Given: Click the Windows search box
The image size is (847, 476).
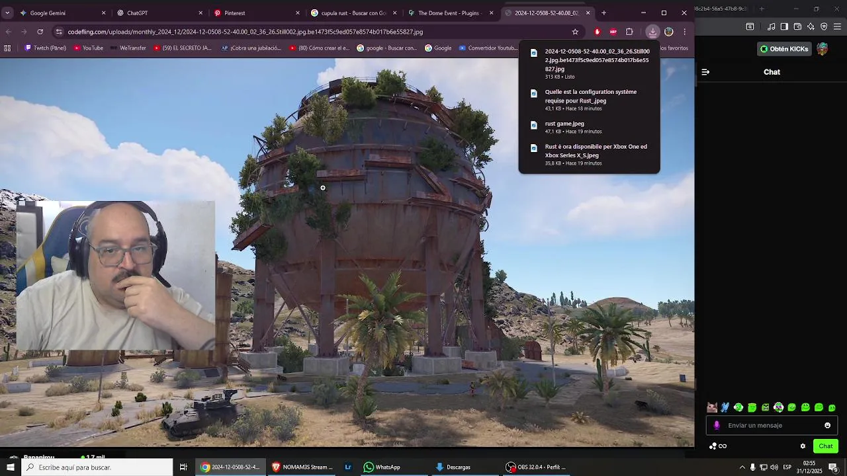Looking at the screenshot, I should [97, 467].
